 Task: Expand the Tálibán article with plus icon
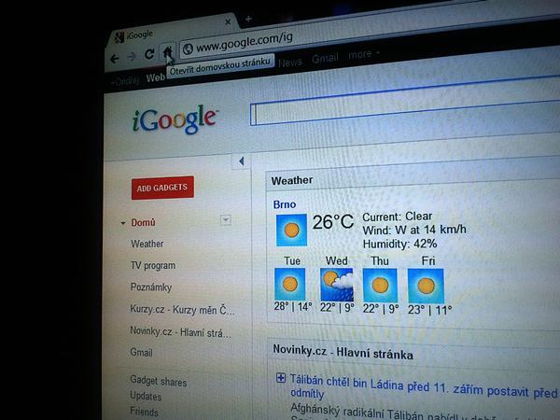(281, 377)
